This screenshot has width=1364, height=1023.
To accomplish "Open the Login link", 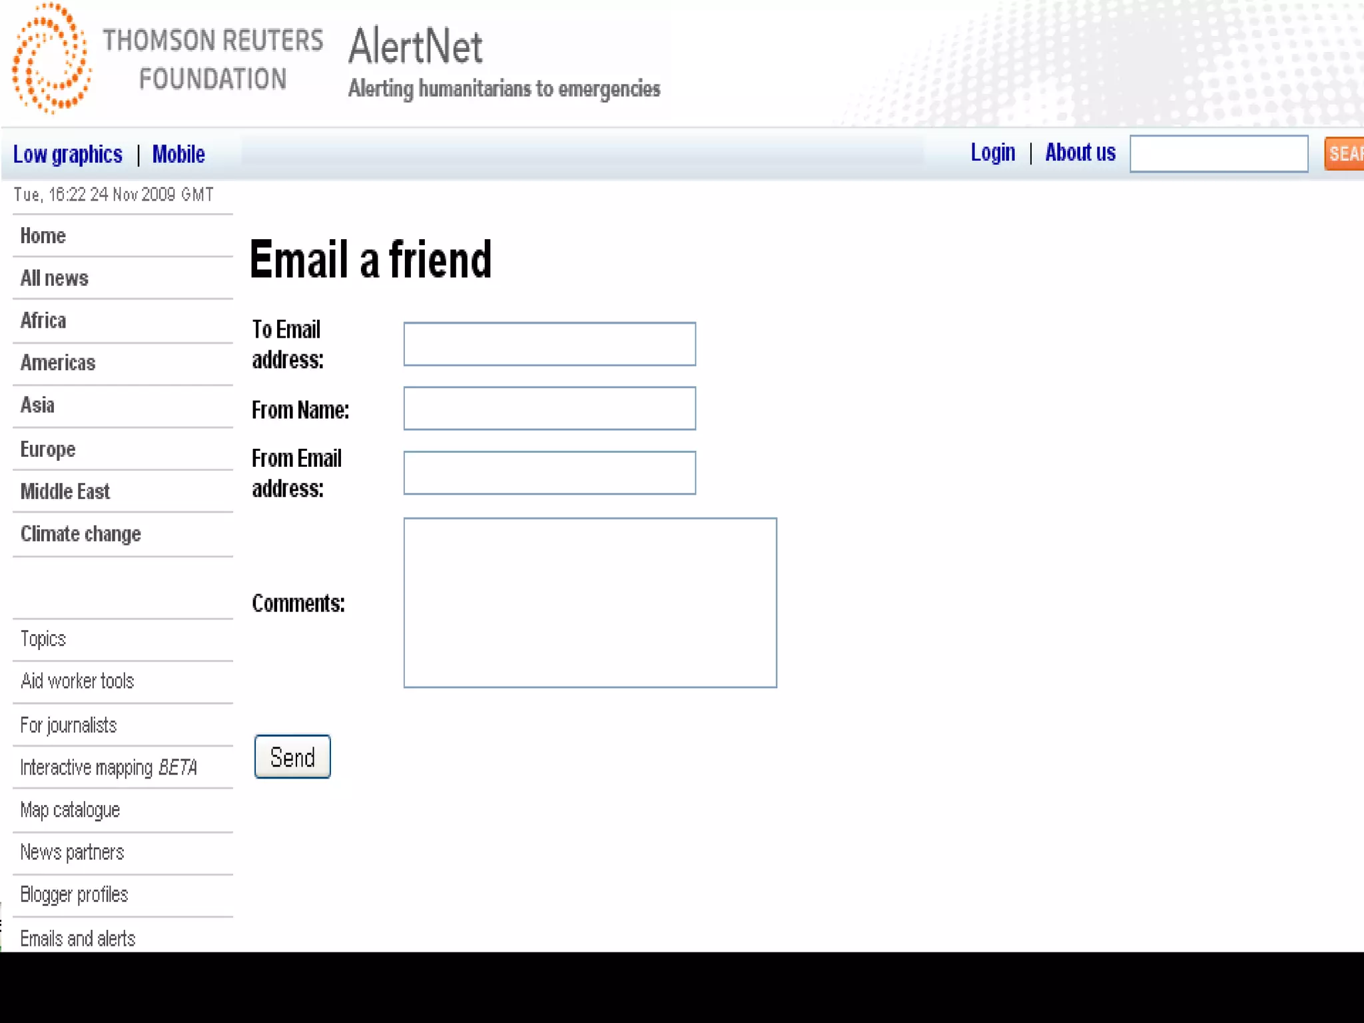I will [x=992, y=153].
